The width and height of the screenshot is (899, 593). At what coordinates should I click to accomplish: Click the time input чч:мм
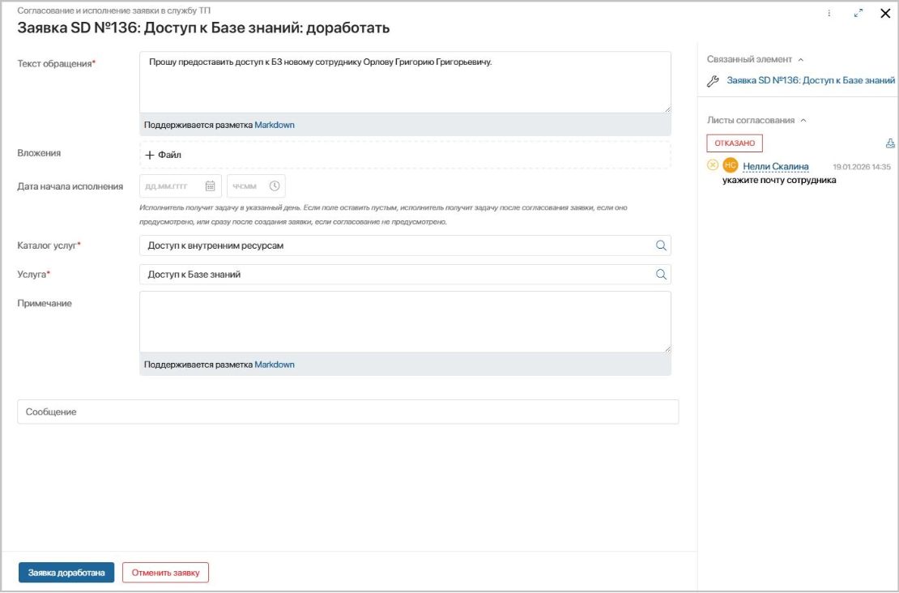click(x=256, y=186)
